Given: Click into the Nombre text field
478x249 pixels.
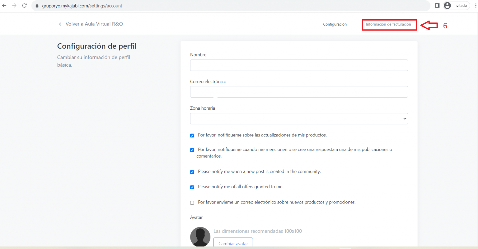Looking at the screenshot, I should 299,65.
